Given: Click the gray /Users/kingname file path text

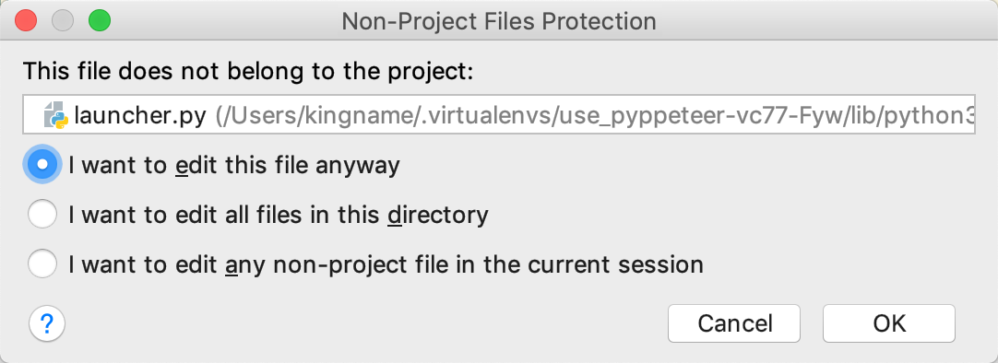Looking at the screenshot, I should [x=595, y=116].
